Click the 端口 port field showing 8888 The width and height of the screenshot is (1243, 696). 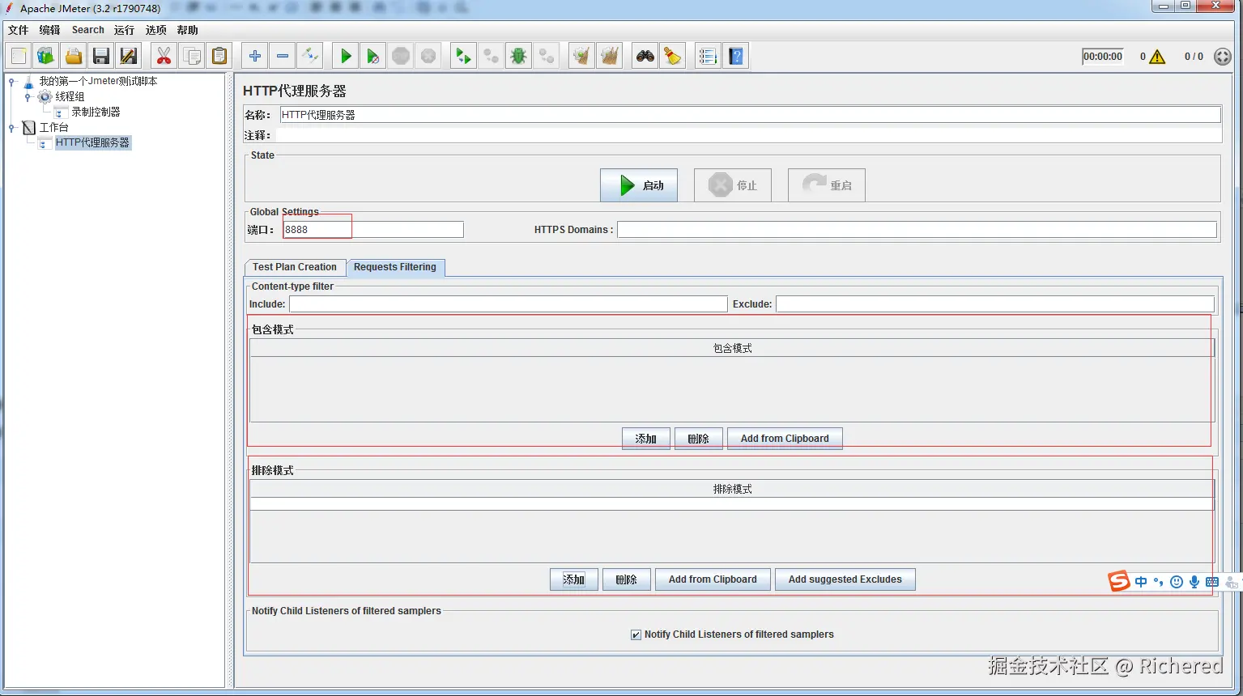pos(372,230)
